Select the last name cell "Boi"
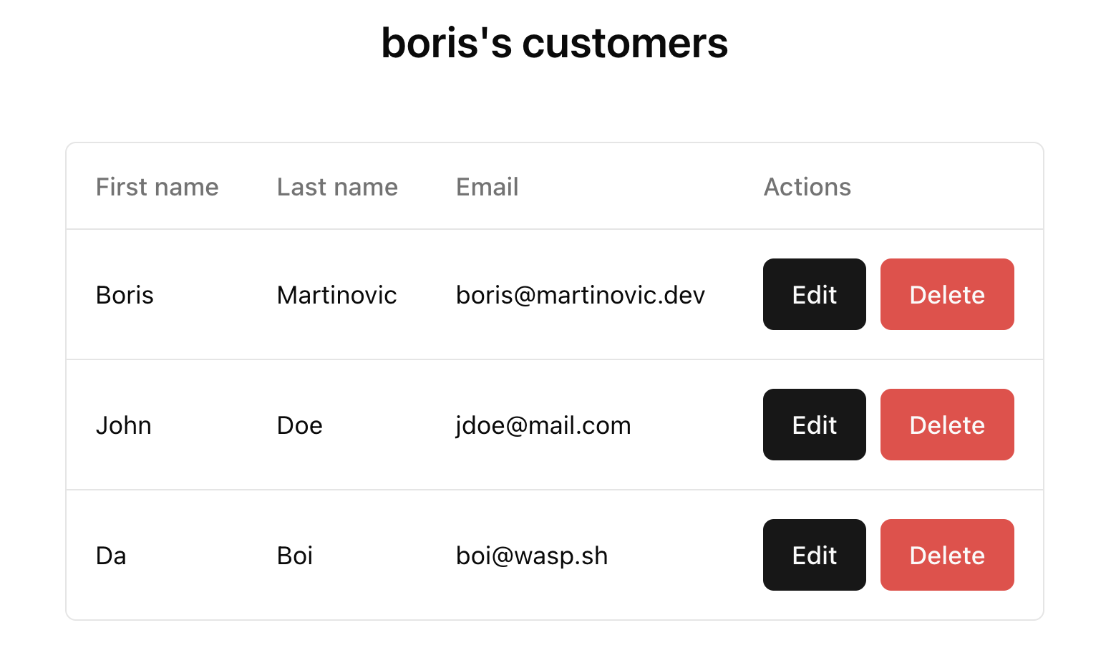 [x=294, y=556]
